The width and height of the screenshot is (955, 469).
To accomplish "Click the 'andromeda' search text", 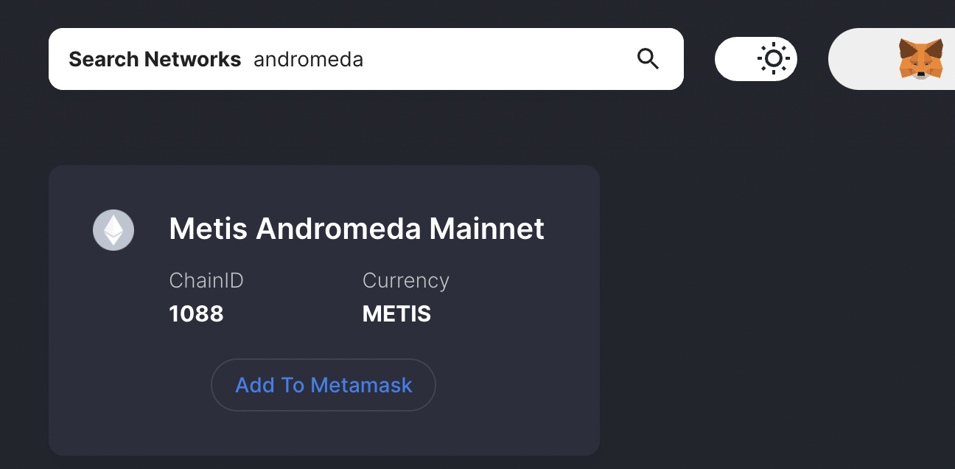I will (x=309, y=60).
